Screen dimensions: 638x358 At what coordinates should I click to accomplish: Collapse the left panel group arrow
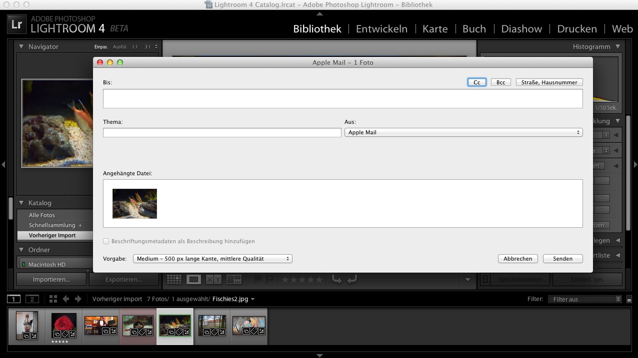click(x=3, y=164)
